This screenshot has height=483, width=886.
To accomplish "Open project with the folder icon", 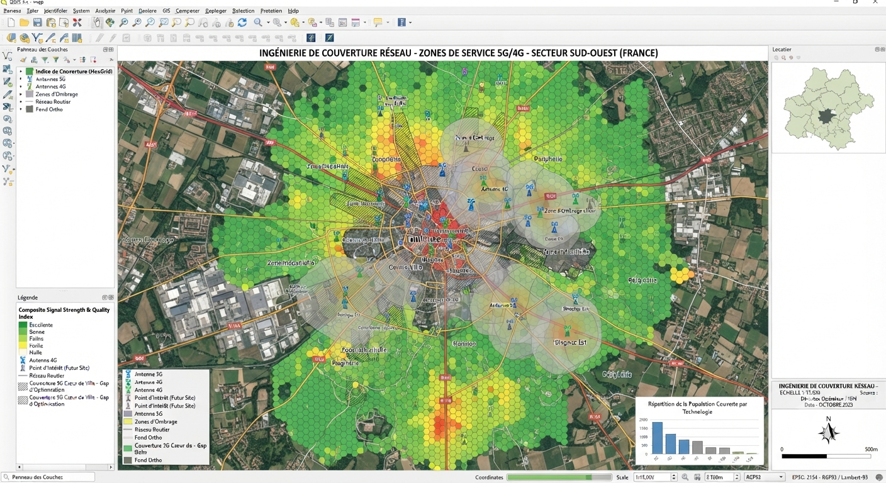I will (x=24, y=23).
